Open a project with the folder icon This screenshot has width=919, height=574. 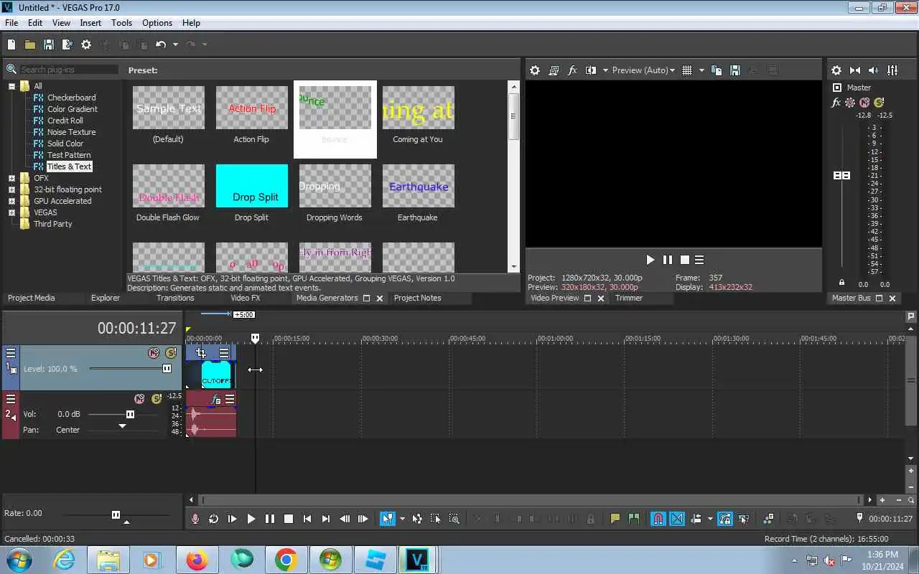(x=30, y=44)
